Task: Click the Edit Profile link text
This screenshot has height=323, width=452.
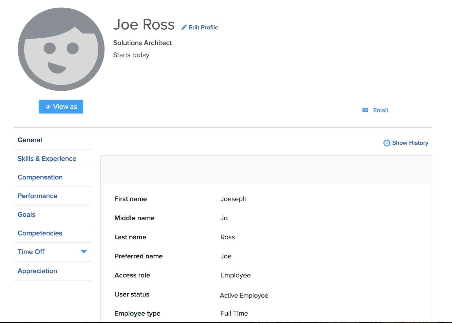Action: tap(203, 27)
